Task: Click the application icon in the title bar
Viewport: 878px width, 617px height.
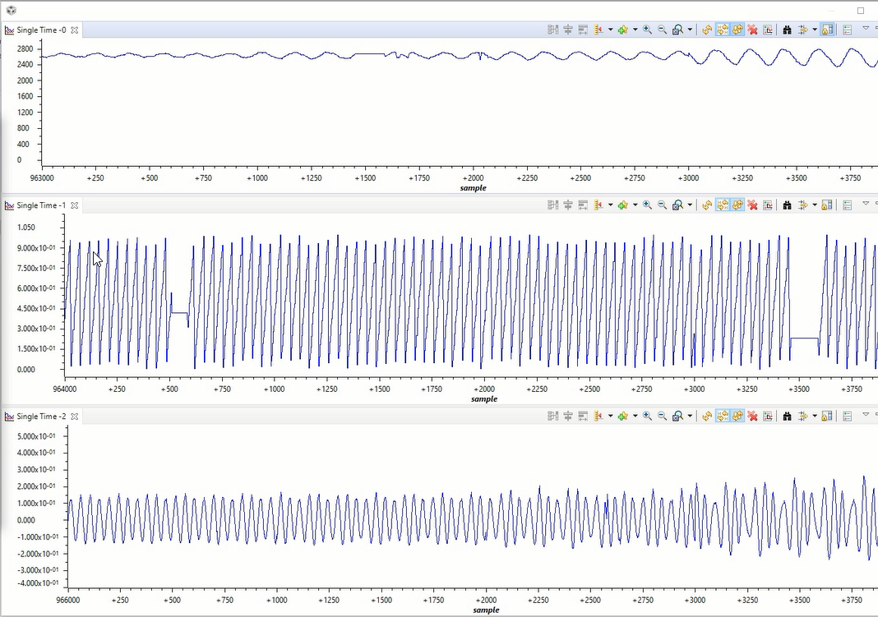Action: [12, 10]
